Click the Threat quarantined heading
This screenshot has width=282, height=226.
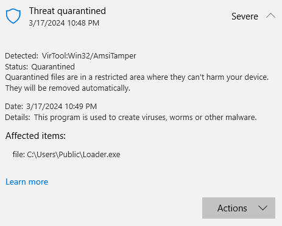pos(68,11)
